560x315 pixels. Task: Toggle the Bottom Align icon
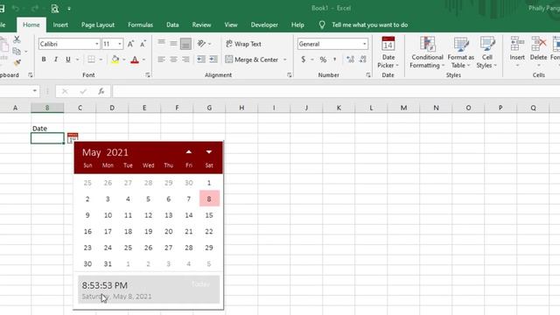pos(185,44)
